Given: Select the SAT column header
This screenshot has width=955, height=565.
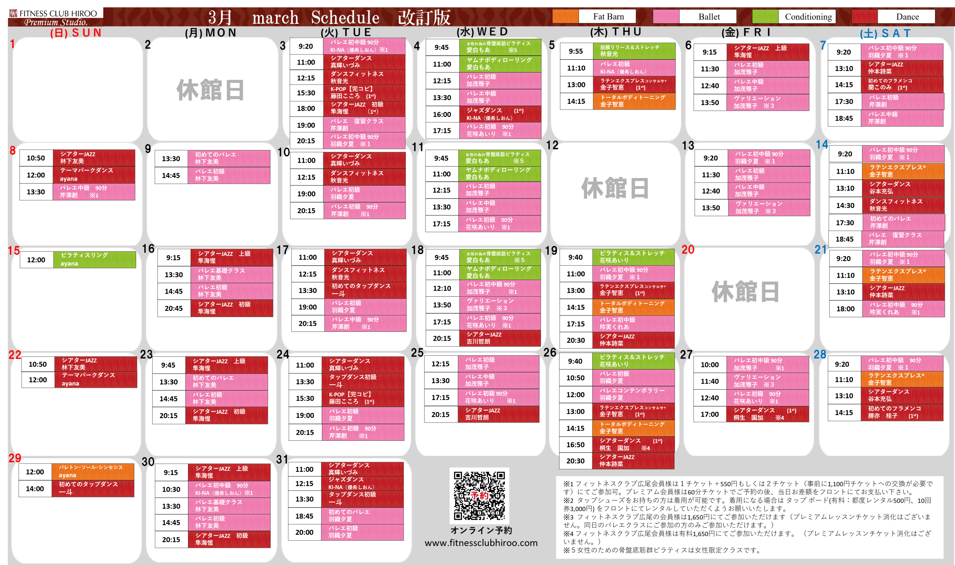Looking at the screenshot, I should (x=885, y=34).
